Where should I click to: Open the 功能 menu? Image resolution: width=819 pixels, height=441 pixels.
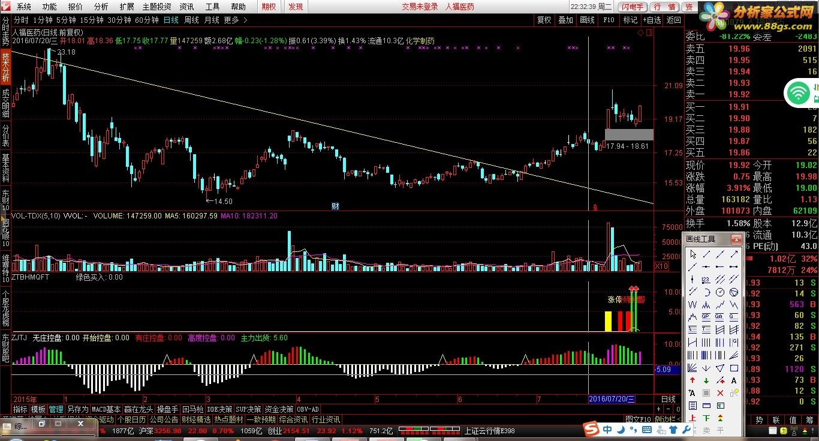tap(49, 7)
